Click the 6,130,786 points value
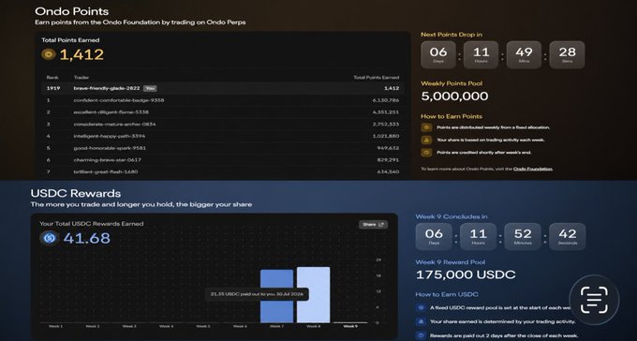 coord(386,100)
